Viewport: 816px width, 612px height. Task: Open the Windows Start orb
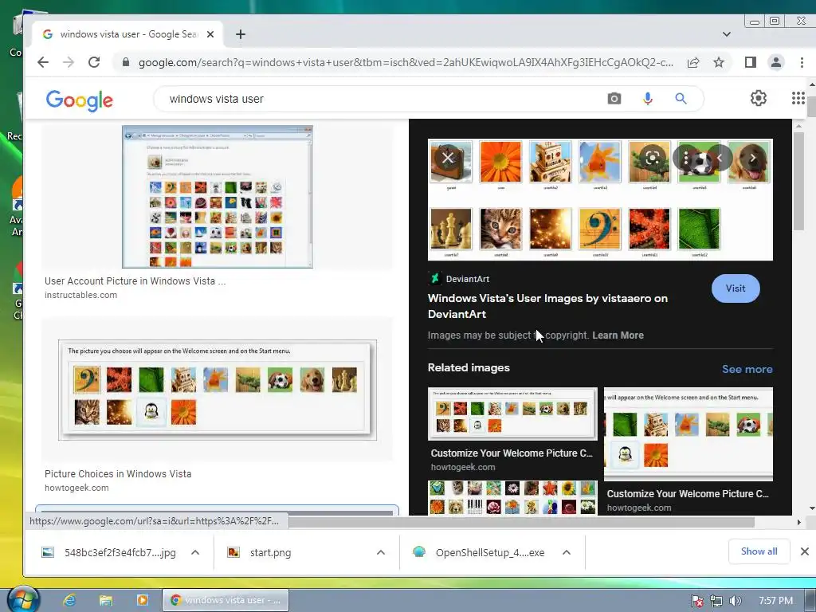tap(22, 599)
